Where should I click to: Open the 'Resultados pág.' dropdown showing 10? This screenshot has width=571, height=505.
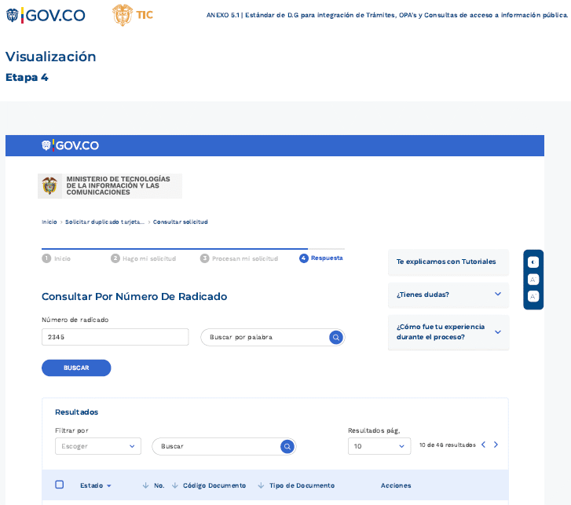tap(379, 446)
